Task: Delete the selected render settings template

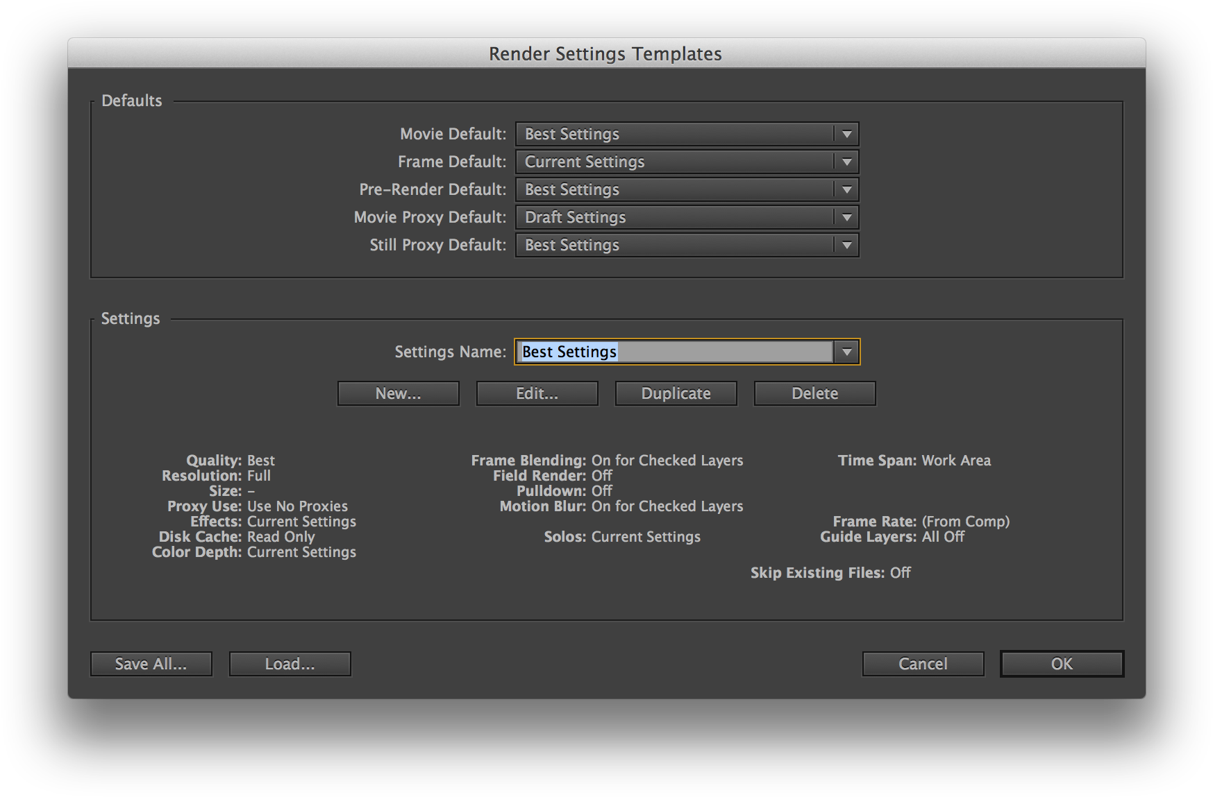Action: click(x=814, y=393)
